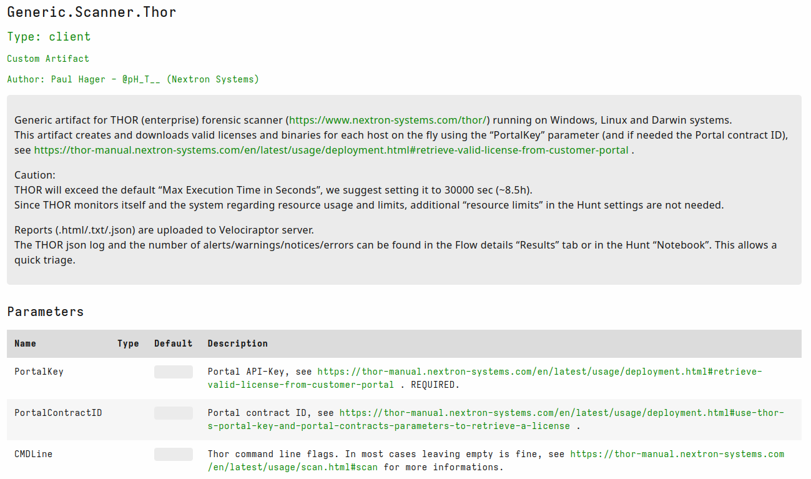
Task: Click the Author Paul Hager line
Action: click(x=132, y=79)
